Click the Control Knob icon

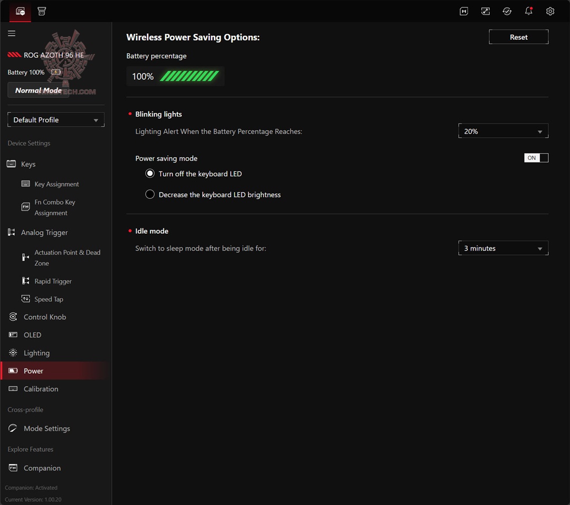point(13,317)
